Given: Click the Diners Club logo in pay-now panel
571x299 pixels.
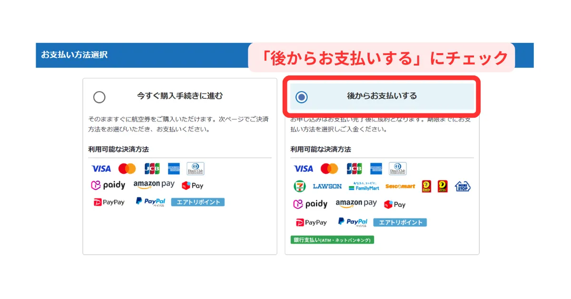Looking at the screenshot, I should click(195, 168).
